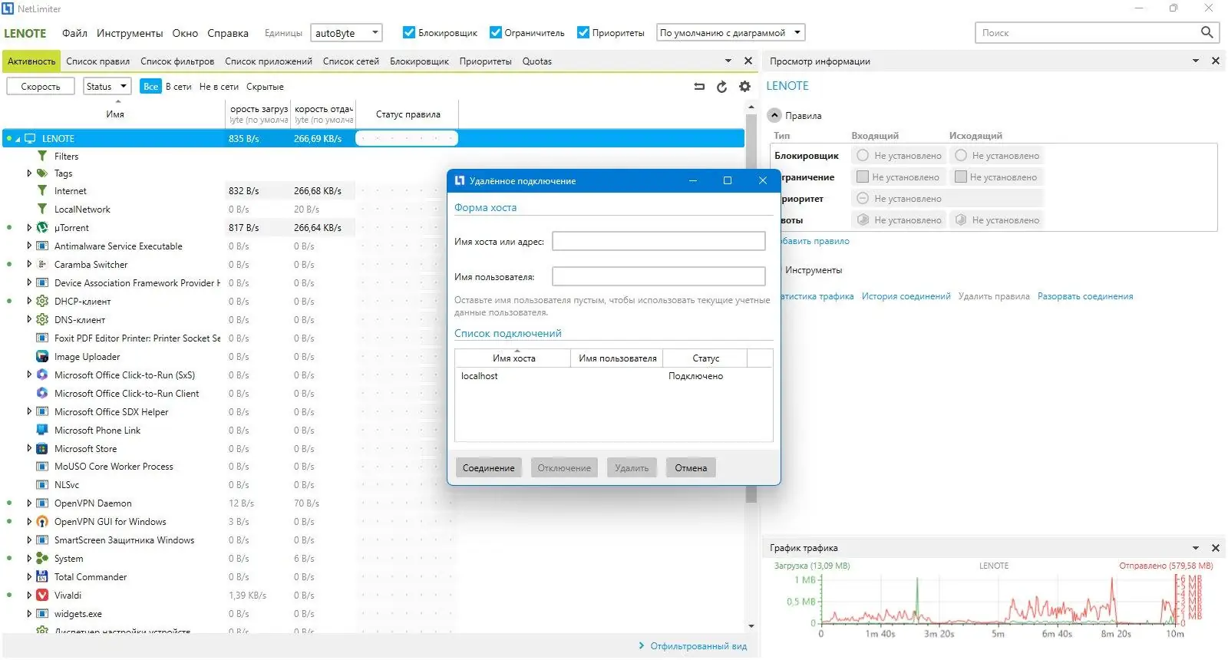Viewport: 1228px width, 660px height.
Task: Click the DHCP-клиент gear icon
Action: pos(42,302)
